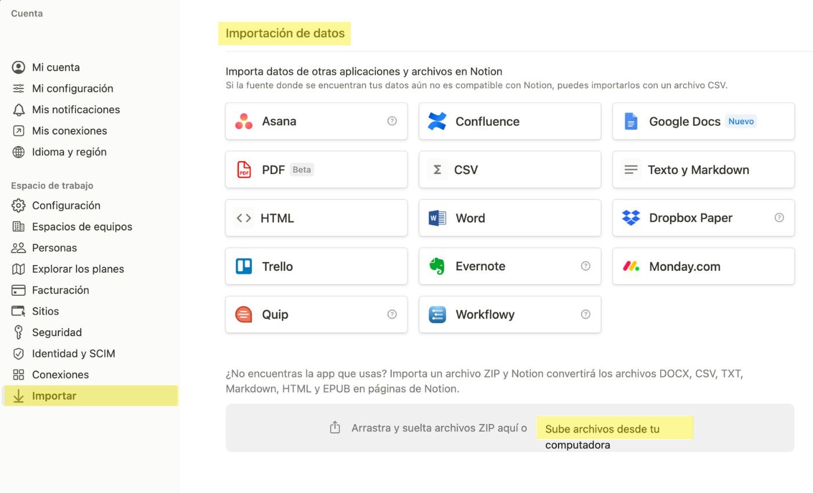
Task: Click the red PDF file icon
Action: click(x=244, y=169)
